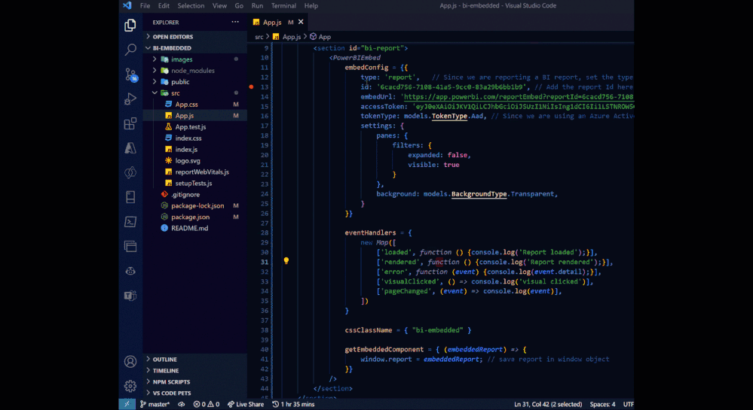This screenshot has width=753, height=410.
Task: Collapse the src folder
Action: (195, 93)
